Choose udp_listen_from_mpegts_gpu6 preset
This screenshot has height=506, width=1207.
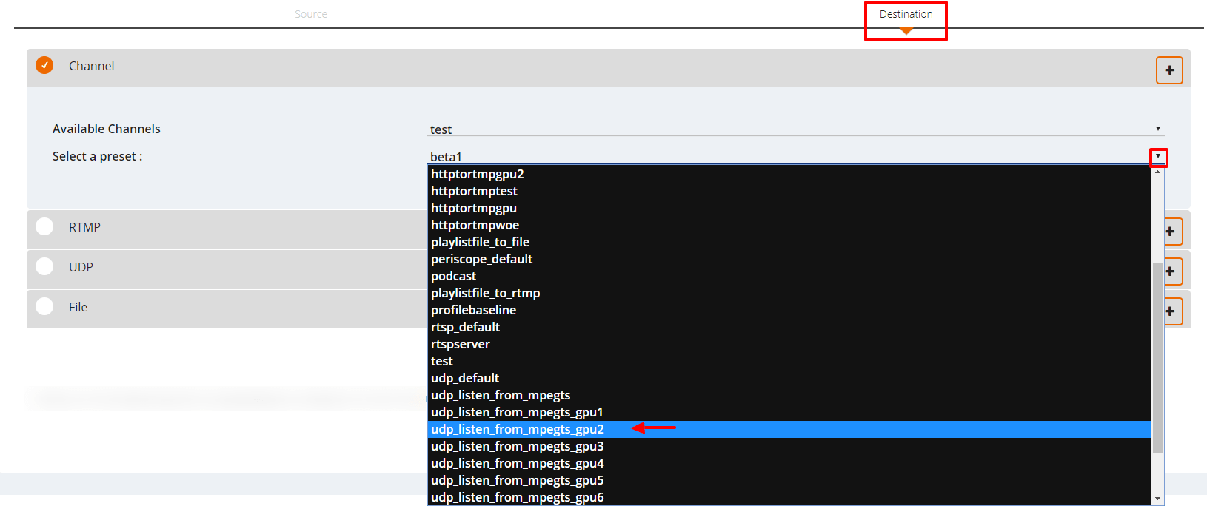point(789,497)
